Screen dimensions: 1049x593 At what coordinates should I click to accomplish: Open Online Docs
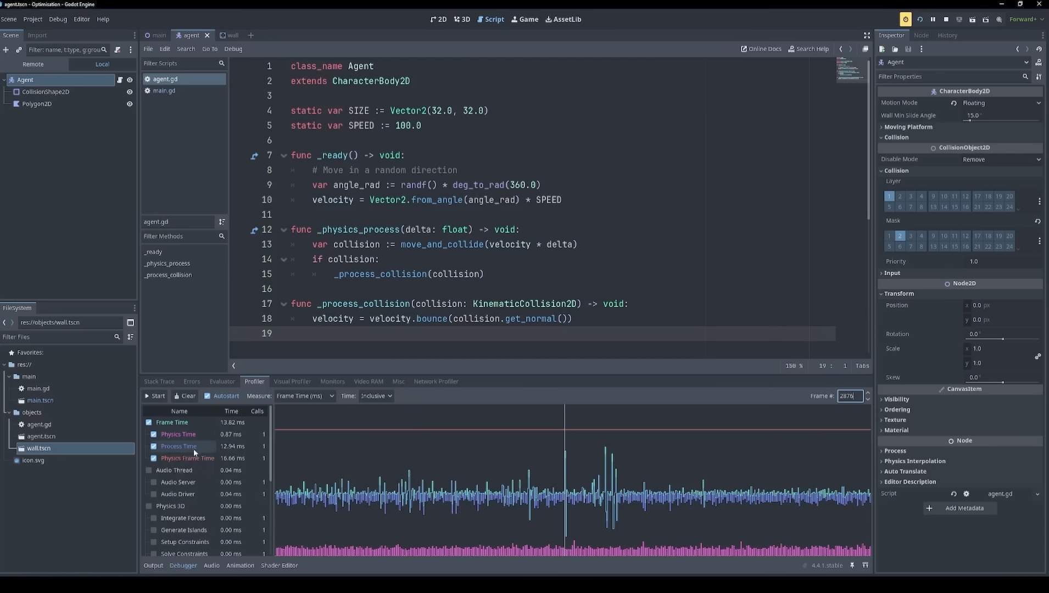point(761,49)
